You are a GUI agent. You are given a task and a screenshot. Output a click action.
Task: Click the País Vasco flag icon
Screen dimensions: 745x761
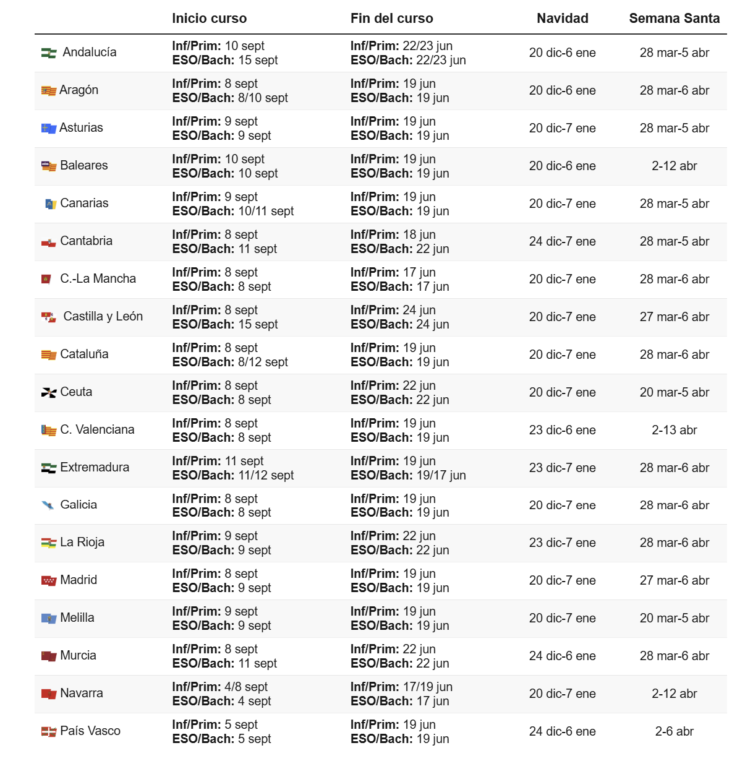49,732
